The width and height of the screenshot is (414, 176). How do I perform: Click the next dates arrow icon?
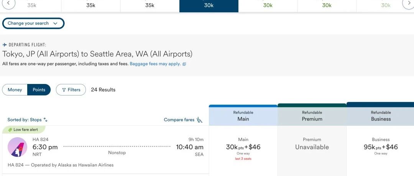point(408,3)
